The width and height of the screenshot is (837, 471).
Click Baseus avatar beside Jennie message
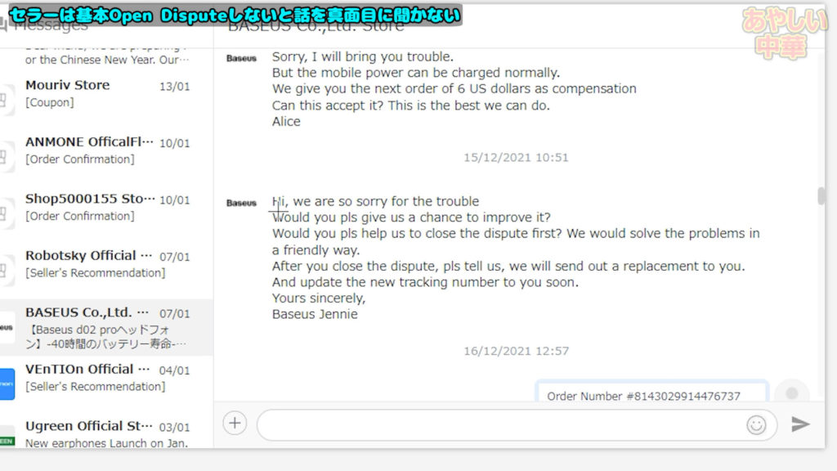click(x=241, y=203)
